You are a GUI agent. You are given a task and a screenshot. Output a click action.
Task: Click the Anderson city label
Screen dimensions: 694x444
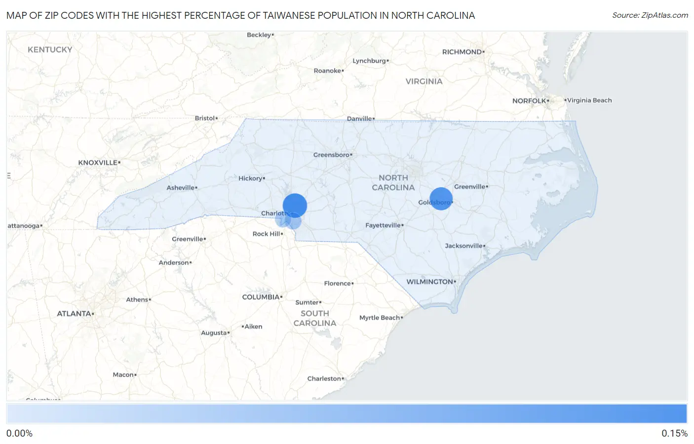click(174, 263)
